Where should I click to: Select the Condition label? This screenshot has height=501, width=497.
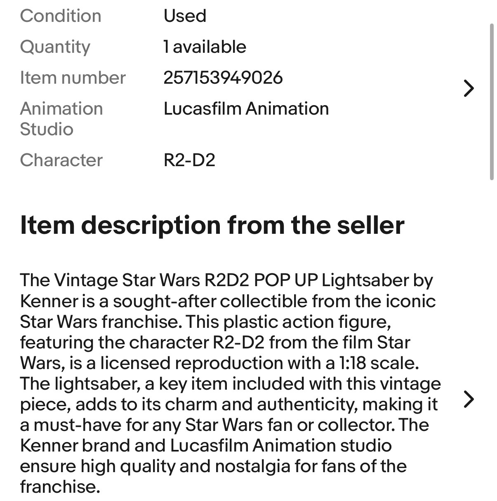pos(61,16)
